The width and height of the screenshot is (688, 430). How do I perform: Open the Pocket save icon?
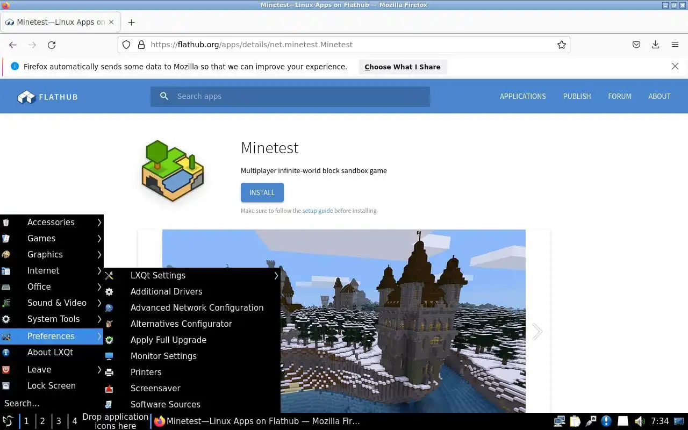pyautogui.click(x=636, y=45)
